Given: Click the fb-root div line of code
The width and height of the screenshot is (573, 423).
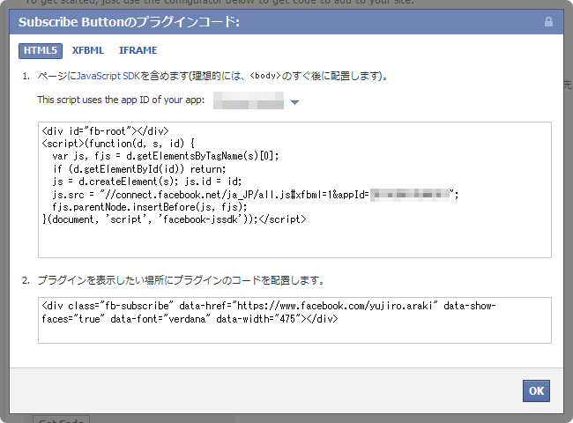Looking at the screenshot, I should pos(105,131).
